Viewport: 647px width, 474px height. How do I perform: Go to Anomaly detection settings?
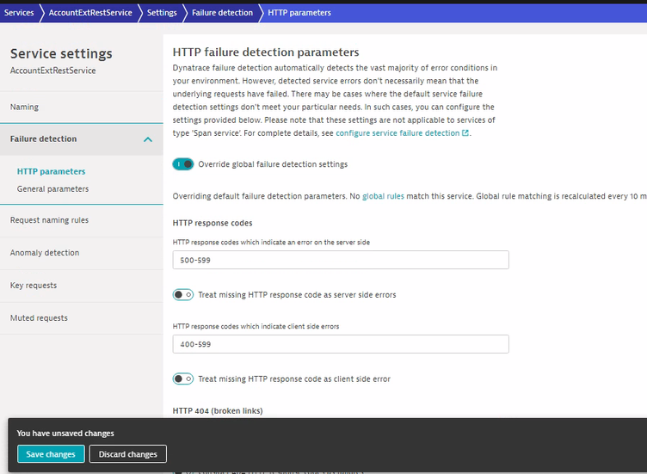pyautogui.click(x=45, y=253)
